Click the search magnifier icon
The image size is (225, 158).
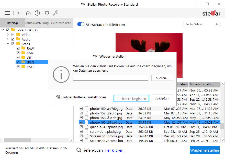click(x=217, y=24)
